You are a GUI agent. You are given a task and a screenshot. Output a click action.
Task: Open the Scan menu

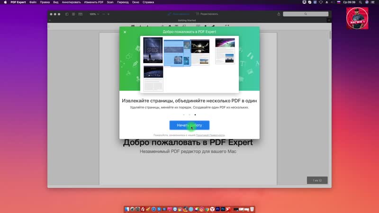[x=110, y=2]
